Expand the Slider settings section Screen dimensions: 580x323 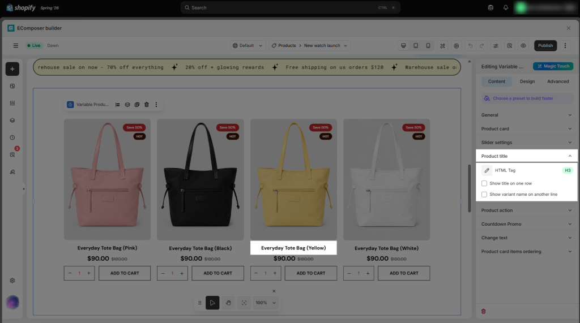tap(526, 143)
